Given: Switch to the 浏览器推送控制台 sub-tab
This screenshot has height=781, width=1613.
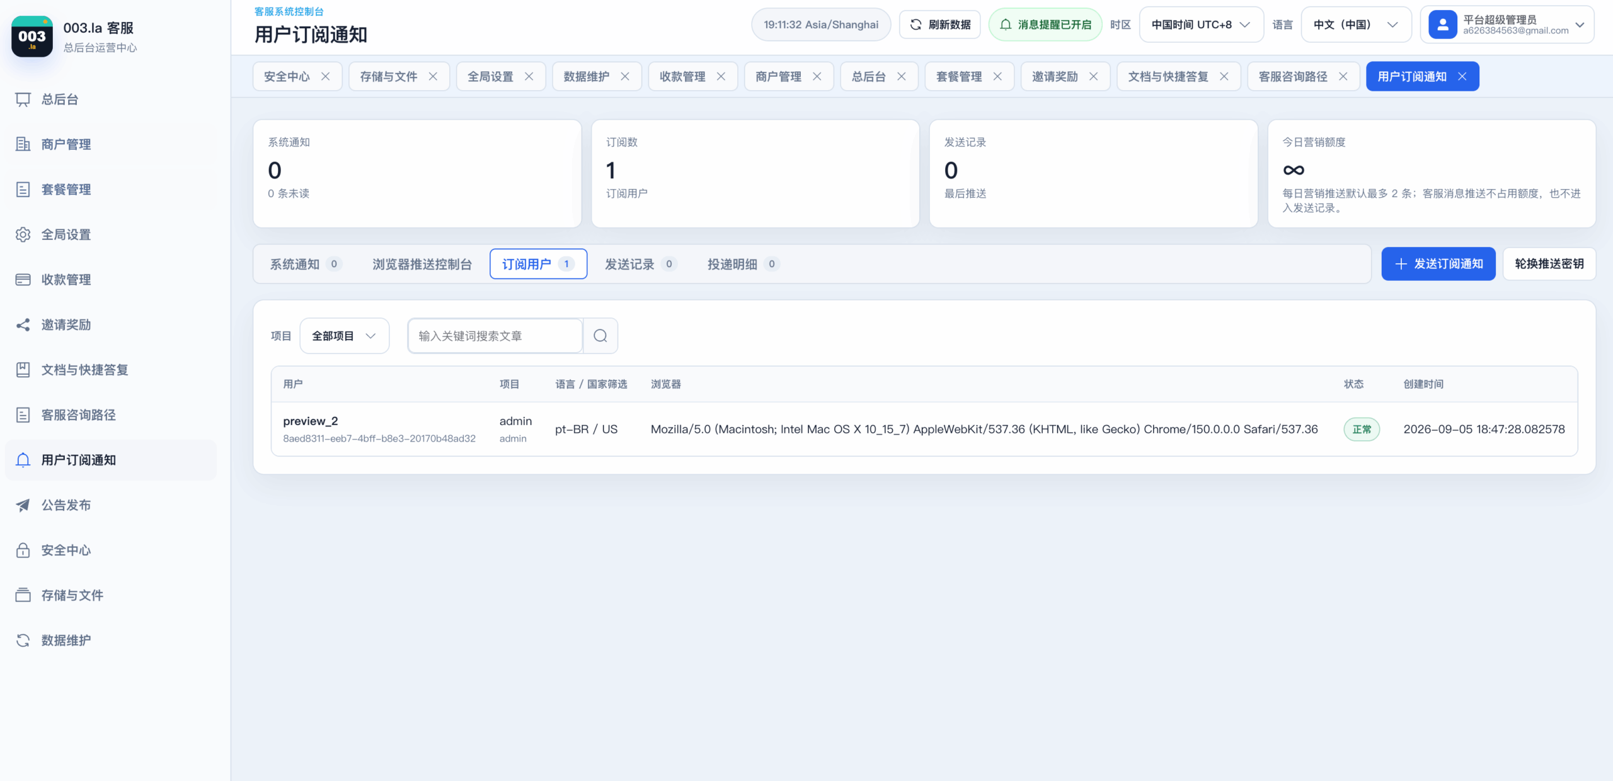Looking at the screenshot, I should point(422,264).
